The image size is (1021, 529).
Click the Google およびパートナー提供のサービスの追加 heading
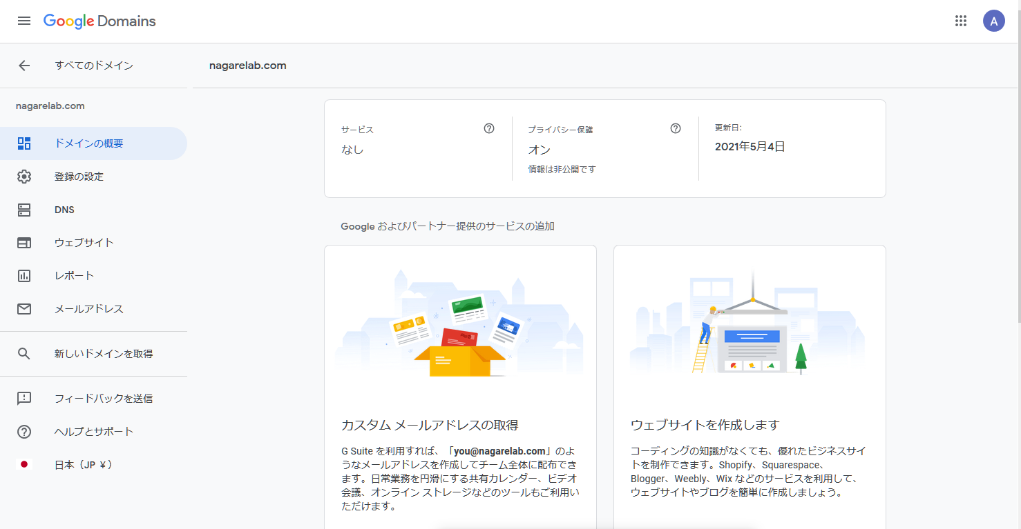[448, 226]
